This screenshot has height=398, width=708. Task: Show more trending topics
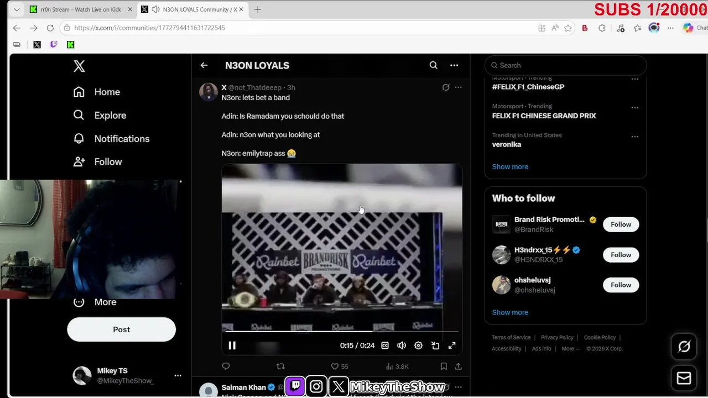[510, 166]
